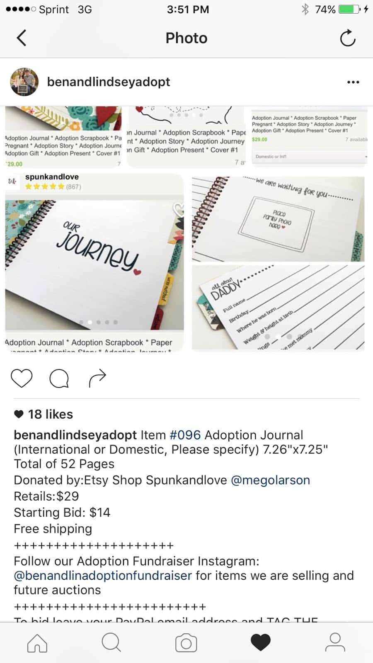Open the Camera tab
The image size is (373, 663).
click(x=186, y=643)
